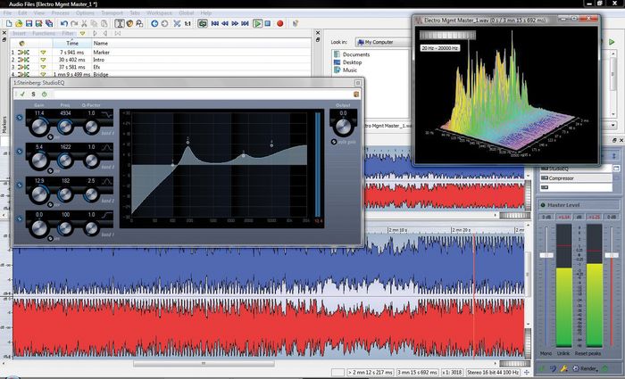
Task: Start recording with red record button
Action: 279,23
